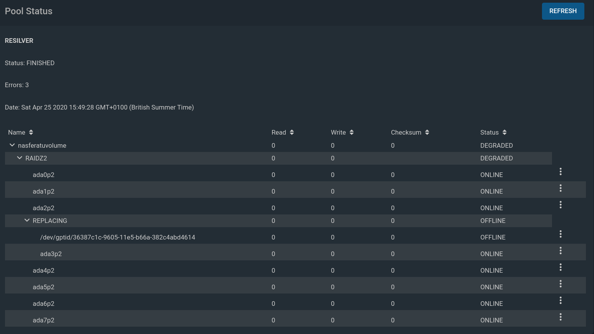Viewport: 594px width, 334px height.
Task: Click ONLINE status of ada3p2
Action: tap(492, 254)
